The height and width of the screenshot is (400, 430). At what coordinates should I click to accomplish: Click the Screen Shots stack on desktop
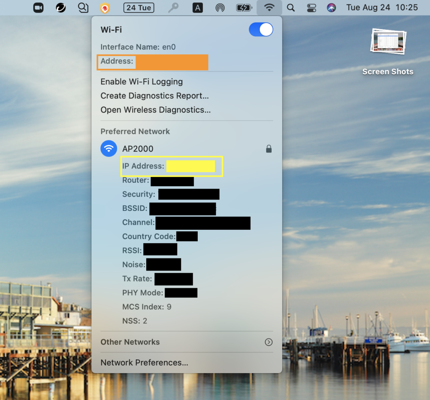(x=388, y=42)
